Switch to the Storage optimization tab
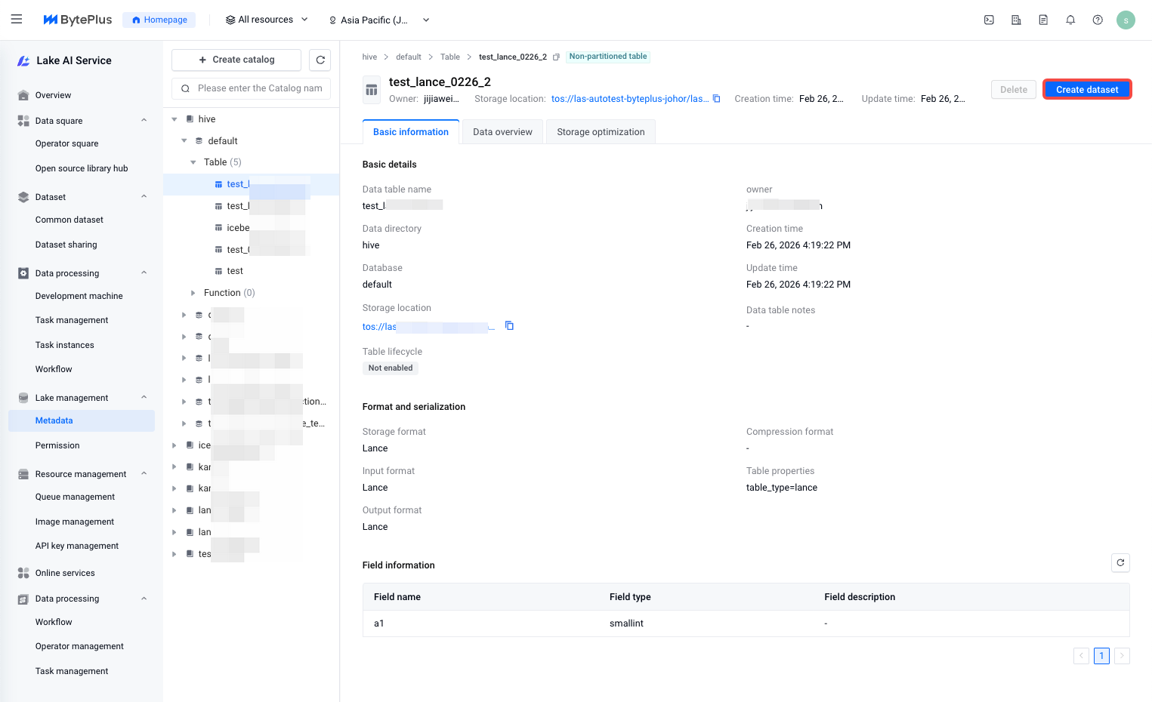Image resolution: width=1152 pixels, height=702 pixels. [x=601, y=132]
